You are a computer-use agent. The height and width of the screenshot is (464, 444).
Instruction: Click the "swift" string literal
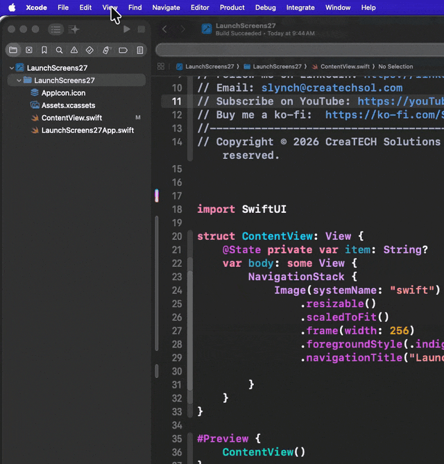pyautogui.click(x=412, y=291)
